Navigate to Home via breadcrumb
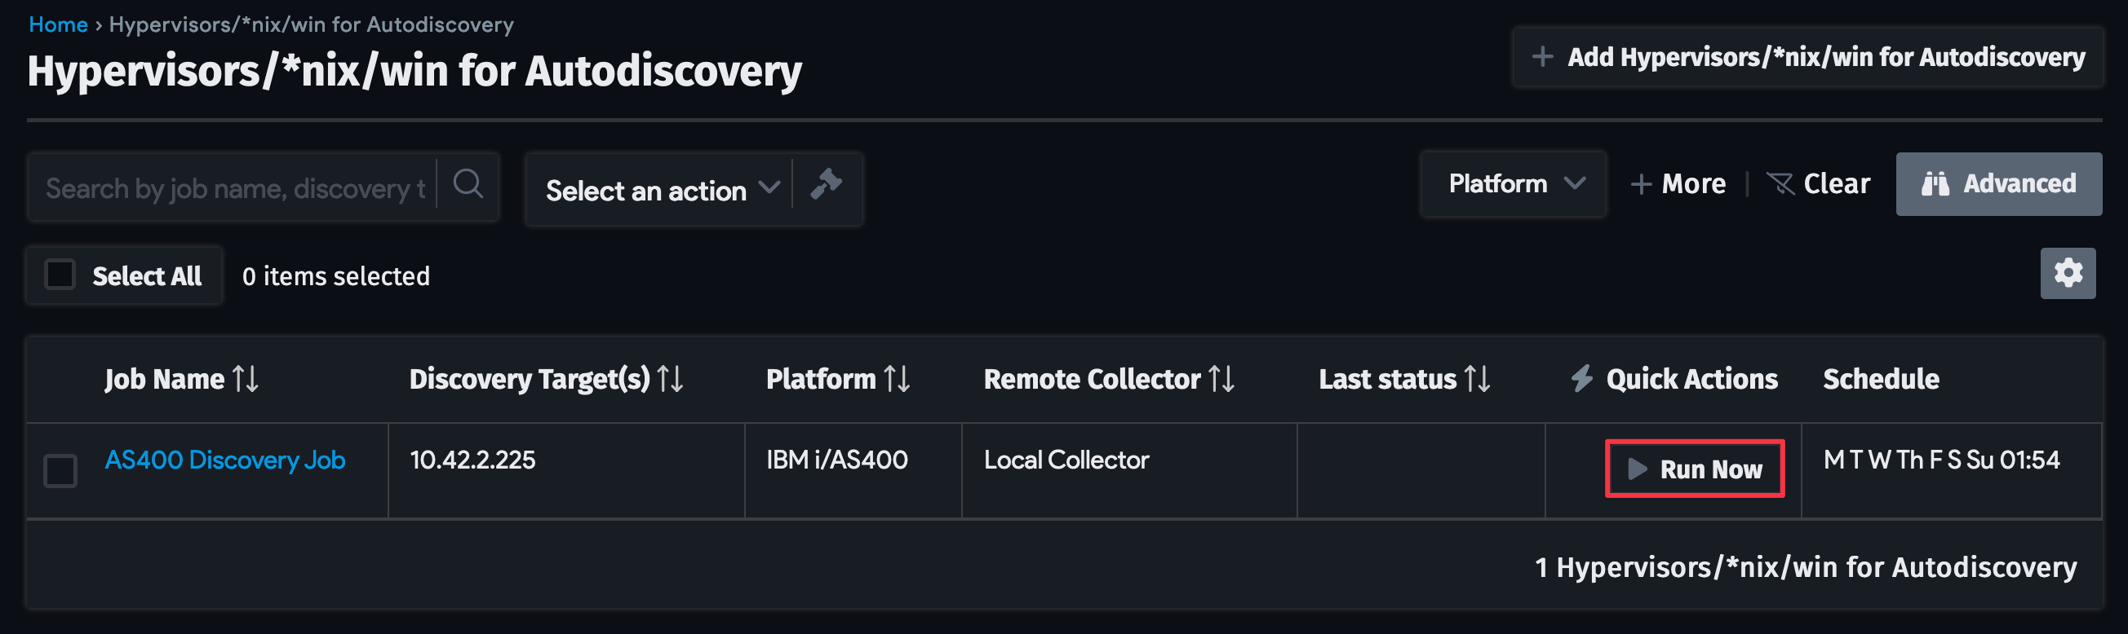Image resolution: width=2128 pixels, height=634 pixels. pyautogui.click(x=58, y=23)
